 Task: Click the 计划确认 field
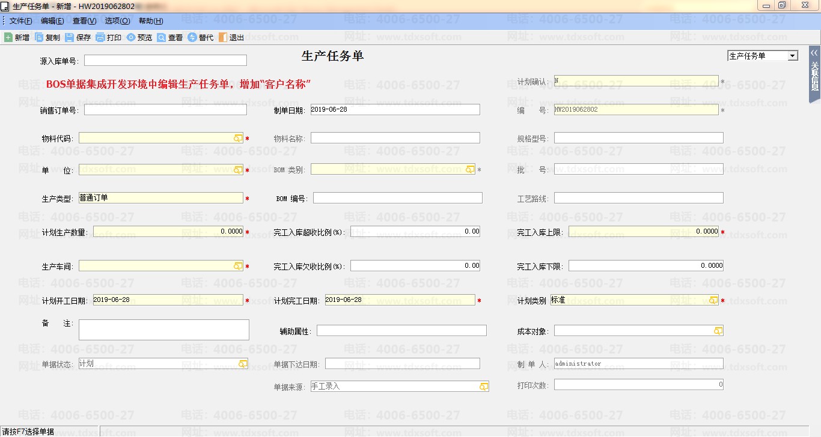(636, 80)
